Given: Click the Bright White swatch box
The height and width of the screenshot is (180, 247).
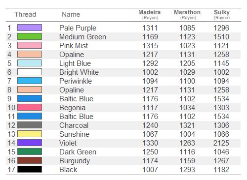Looking at the screenshot, I should point(30,72).
